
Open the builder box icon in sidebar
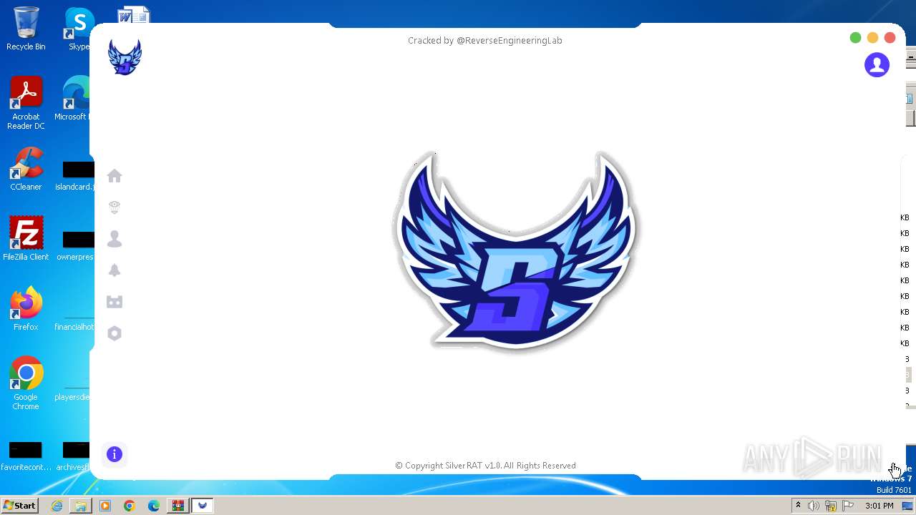pos(114,302)
